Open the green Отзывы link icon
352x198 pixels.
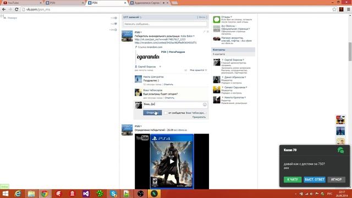[217, 20]
